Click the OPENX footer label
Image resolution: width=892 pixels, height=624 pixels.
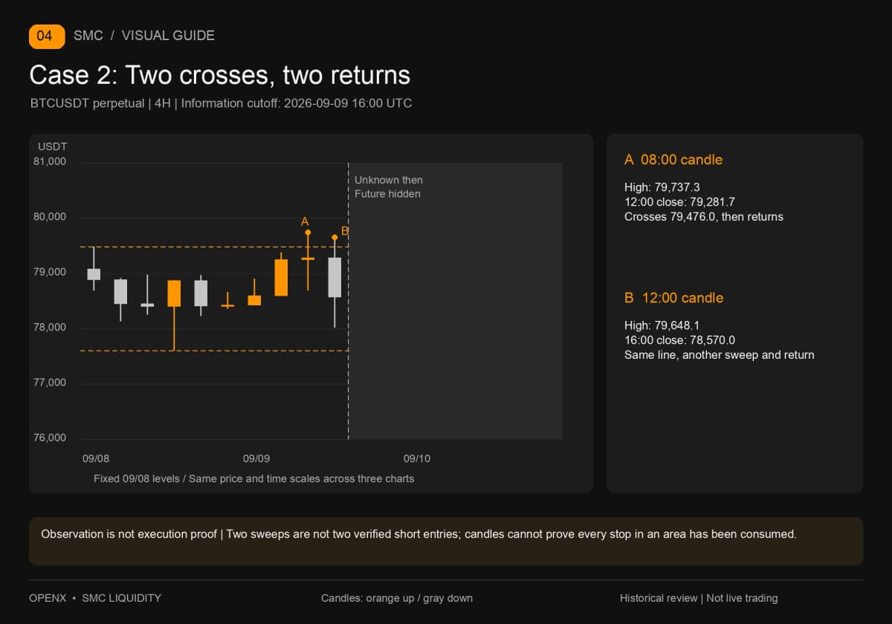click(48, 598)
